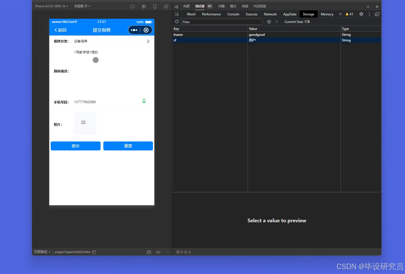Image resolution: width=405 pixels, height=274 pixels.
Task: Click the Value column header
Action: [x=294, y=29]
